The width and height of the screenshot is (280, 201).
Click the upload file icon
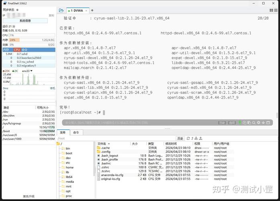click(x=200, y=138)
